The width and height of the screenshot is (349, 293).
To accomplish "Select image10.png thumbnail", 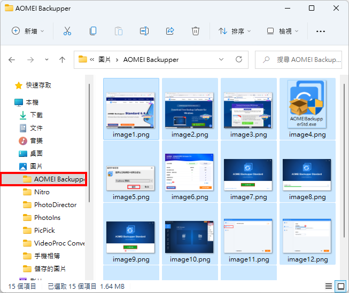I will (x=190, y=234).
